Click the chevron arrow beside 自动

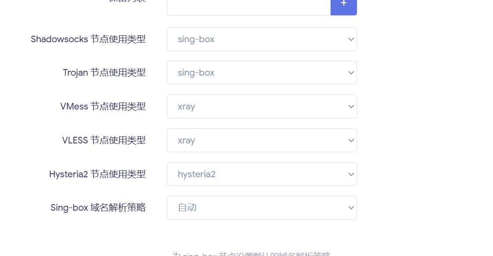tap(351, 208)
